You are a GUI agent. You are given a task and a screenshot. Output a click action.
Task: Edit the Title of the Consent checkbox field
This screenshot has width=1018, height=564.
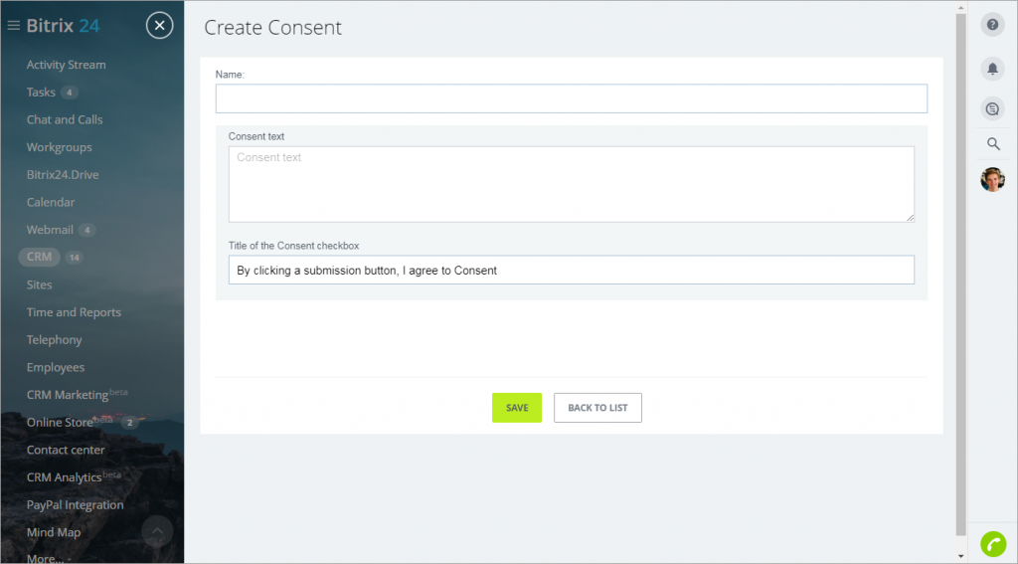click(x=572, y=270)
